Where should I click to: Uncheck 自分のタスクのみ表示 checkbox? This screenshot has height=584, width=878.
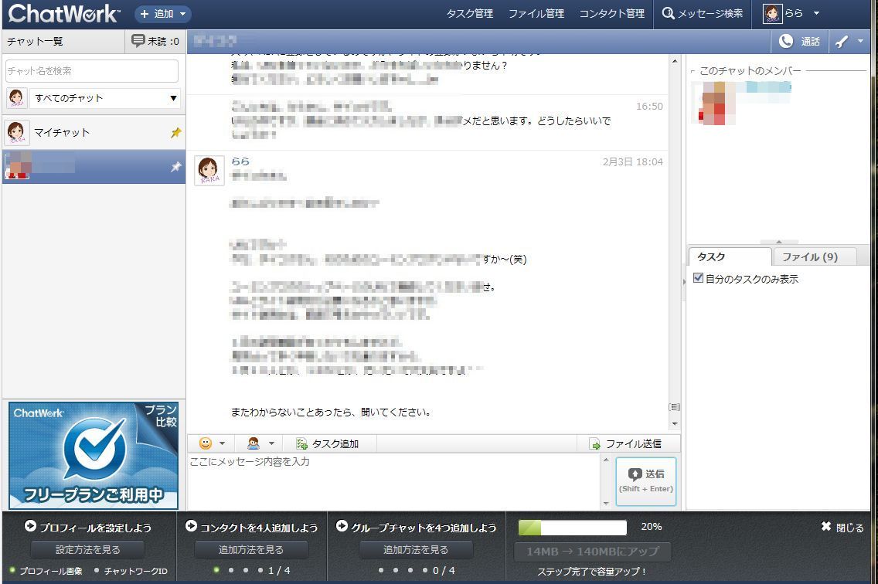tap(699, 279)
